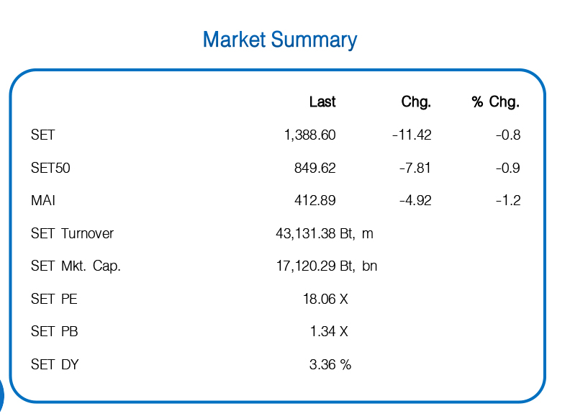The image size is (570, 419).
Task: Click the SET Turnover label
Action: coord(73,233)
